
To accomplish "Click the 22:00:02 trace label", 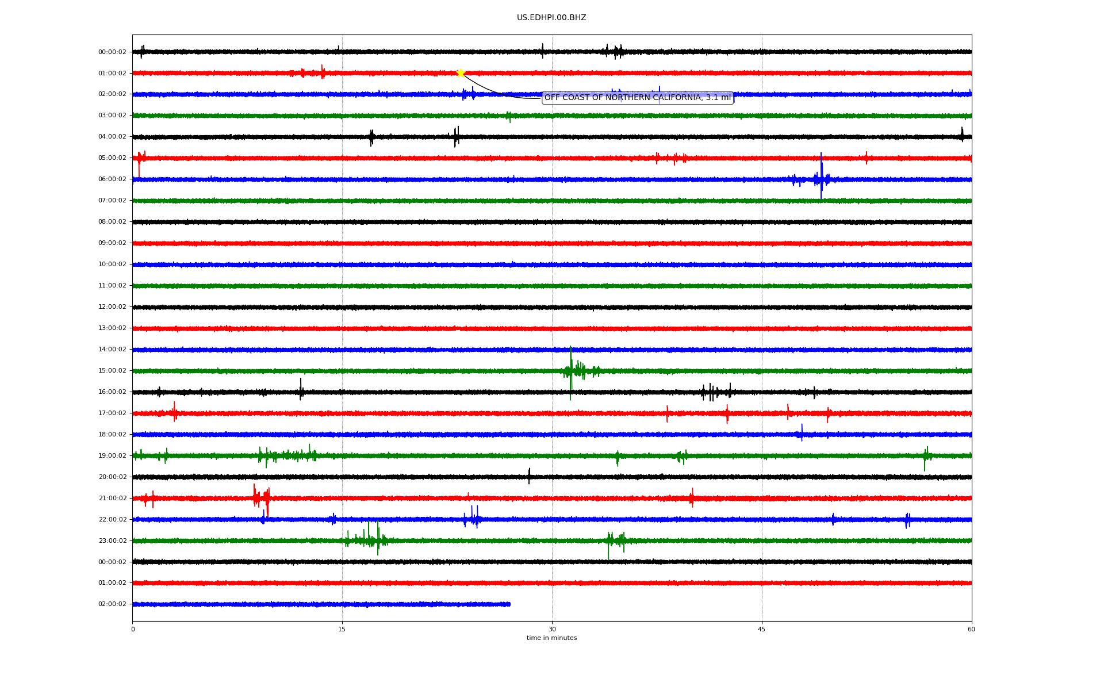I will coord(112,520).
